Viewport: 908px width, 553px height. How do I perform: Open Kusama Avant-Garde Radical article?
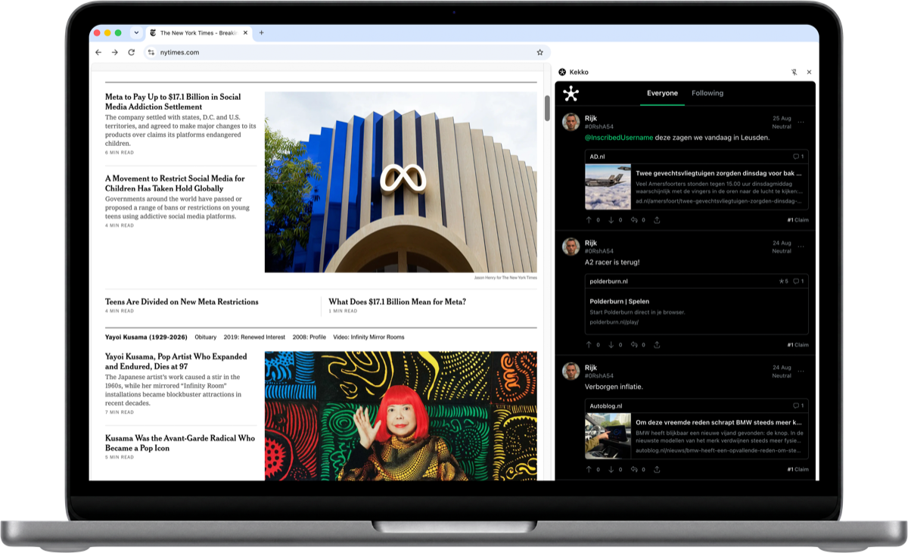[180, 443]
